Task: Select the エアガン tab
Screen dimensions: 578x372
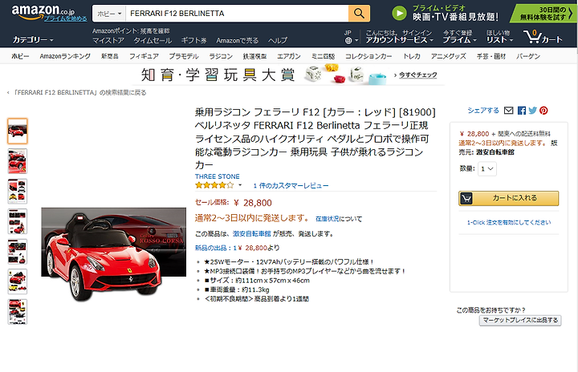Action: coord(289,56)
